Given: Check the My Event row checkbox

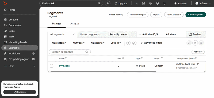Looking at the screenshot, I should pos(51,66).
